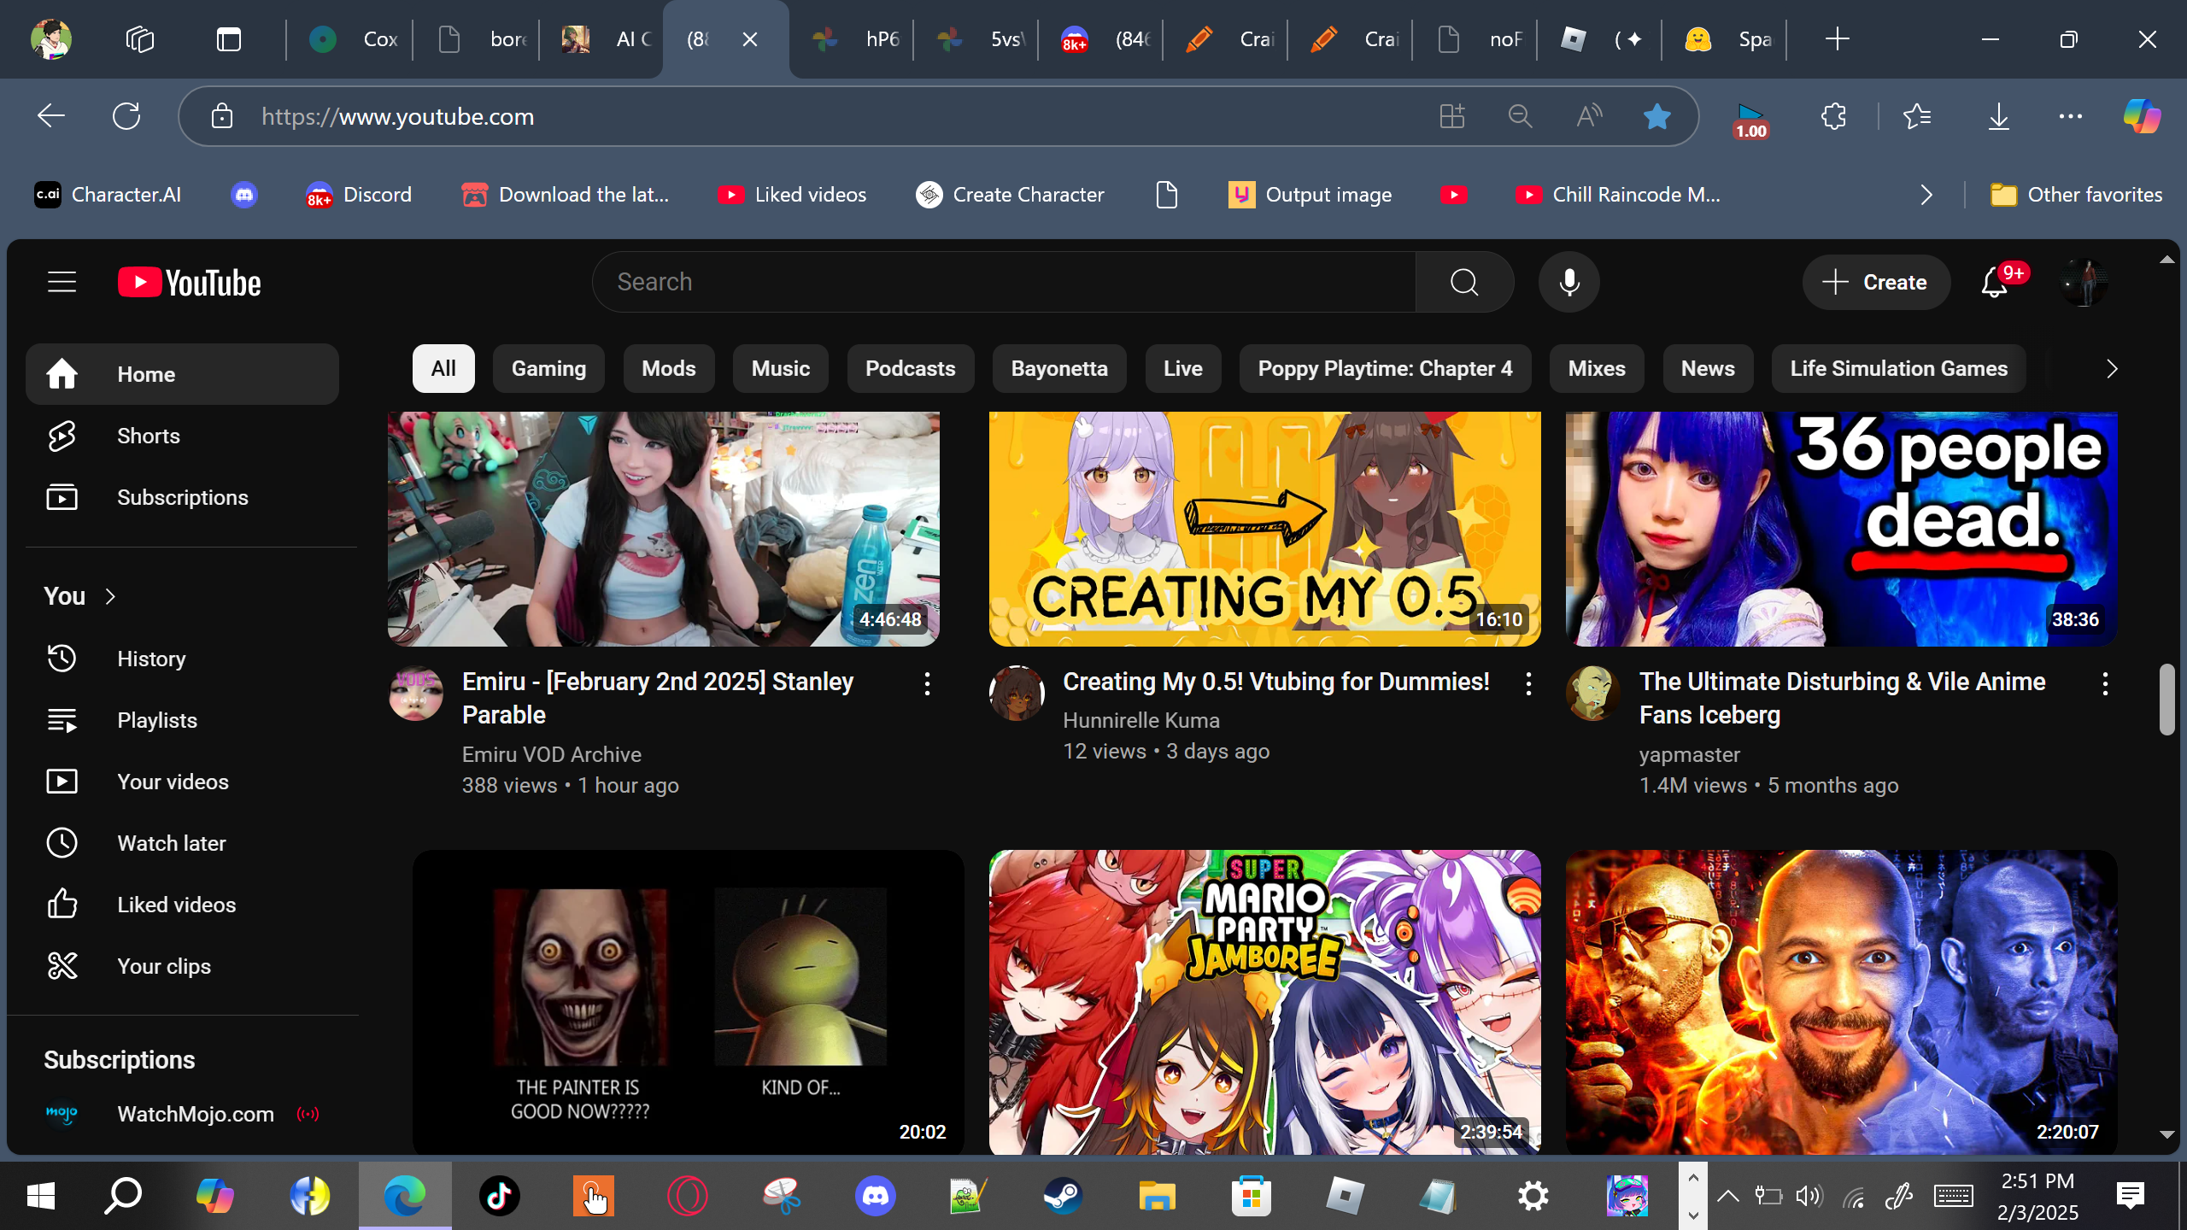Viewport: 2187px width, 1230px height.
Task: Select the Bayonetta filter chip
Action: 1059,369
